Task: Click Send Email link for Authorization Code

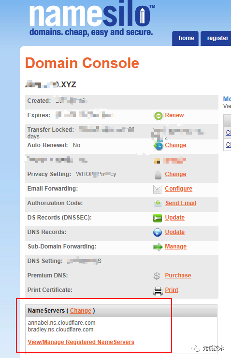Action: 181,203
